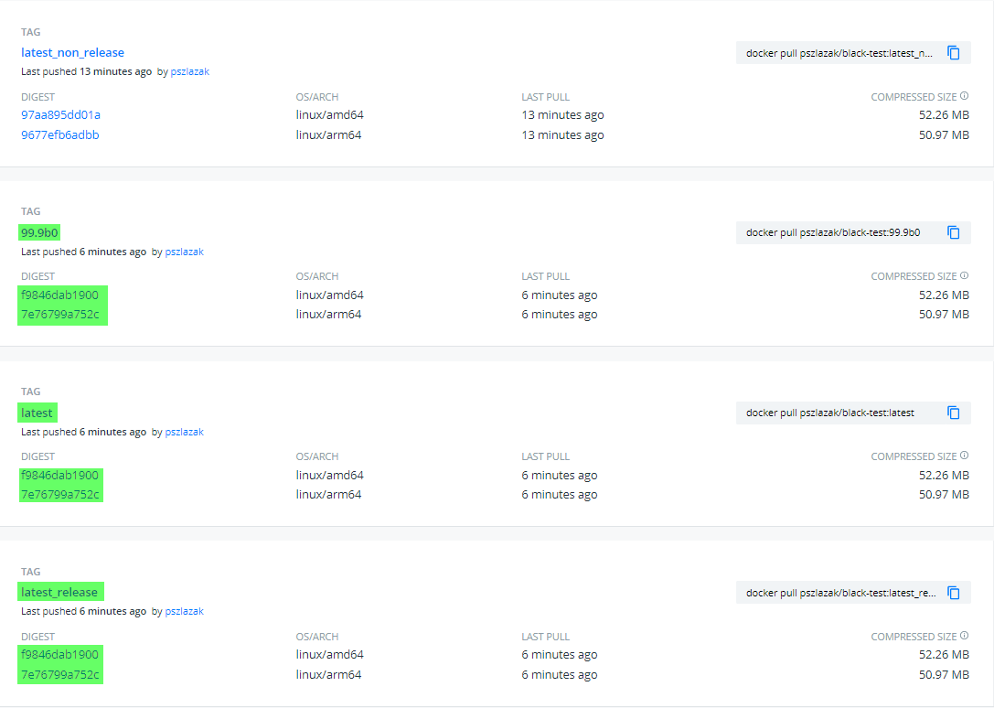The height and width of the screenshot is (708, 994).
Task: Select 52.26 MB size in latest_non_release card
Action: click(944, 115)
